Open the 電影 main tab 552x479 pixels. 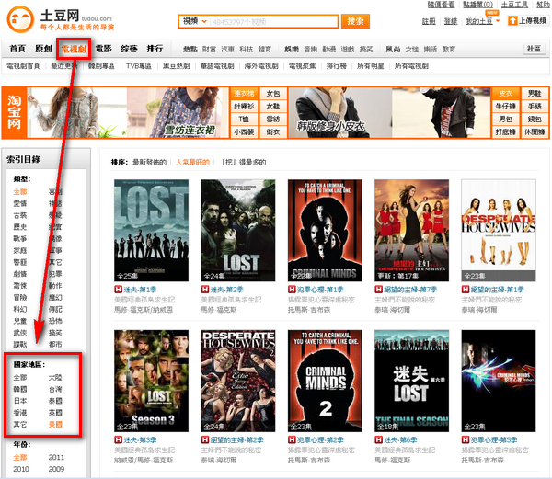point(104,49)
